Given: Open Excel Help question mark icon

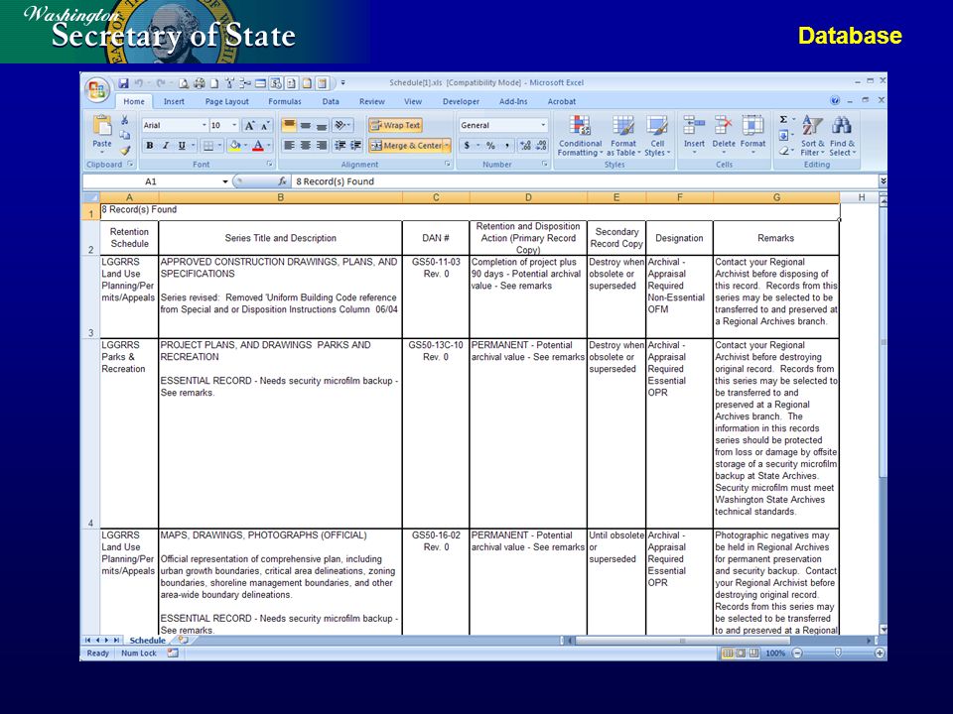Looking at the screenshot, I should (x=835, y=100).
